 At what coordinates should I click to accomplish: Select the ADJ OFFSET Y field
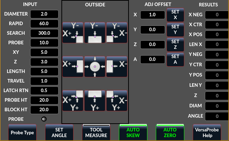click(152, 29)
